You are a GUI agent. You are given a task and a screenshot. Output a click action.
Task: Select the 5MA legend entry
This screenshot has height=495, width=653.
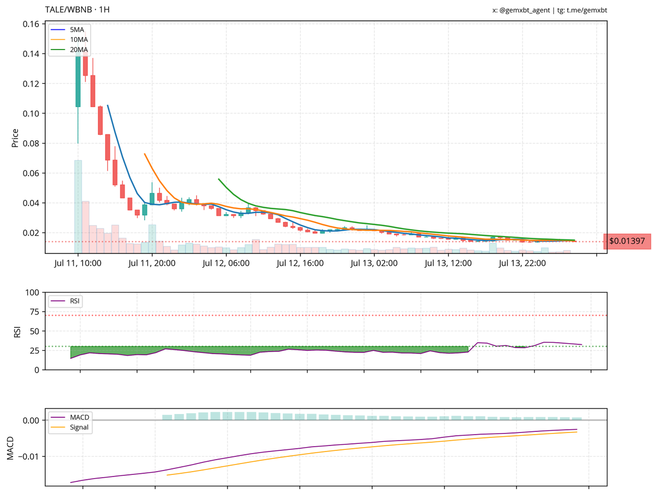[x=70, y=30]
